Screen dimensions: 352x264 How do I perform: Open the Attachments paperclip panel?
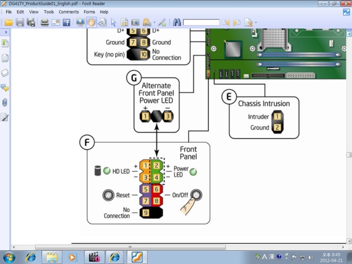pyautogui.click(x=5, y=102)
